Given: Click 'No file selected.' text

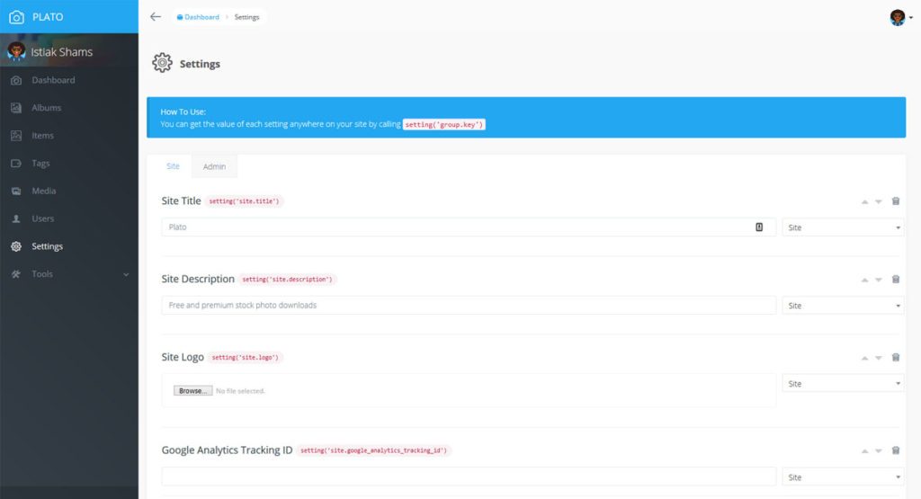Looking at the screenshot, I should [x=240, y=391].
